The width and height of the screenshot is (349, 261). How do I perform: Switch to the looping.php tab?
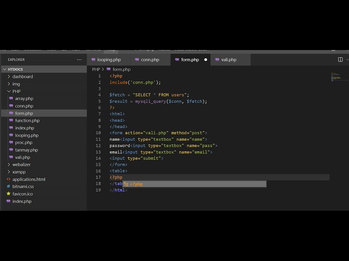(109, 60)
